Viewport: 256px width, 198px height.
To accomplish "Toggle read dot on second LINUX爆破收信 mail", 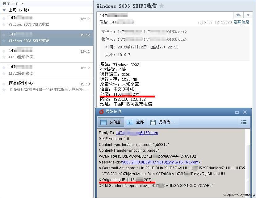I will click(4, 68).
